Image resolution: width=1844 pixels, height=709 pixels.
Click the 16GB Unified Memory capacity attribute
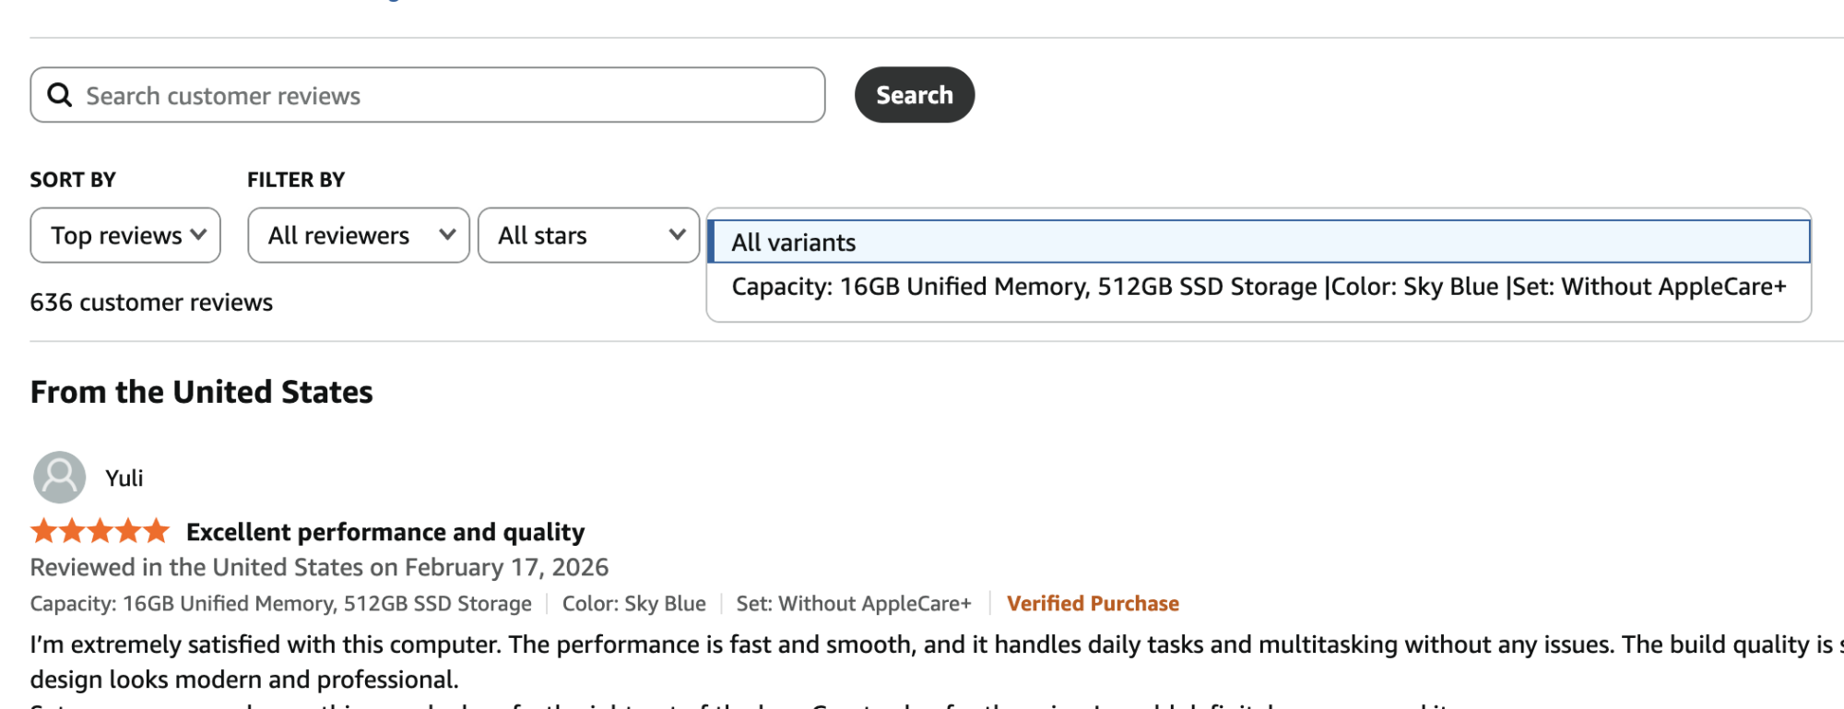[279, 603]
